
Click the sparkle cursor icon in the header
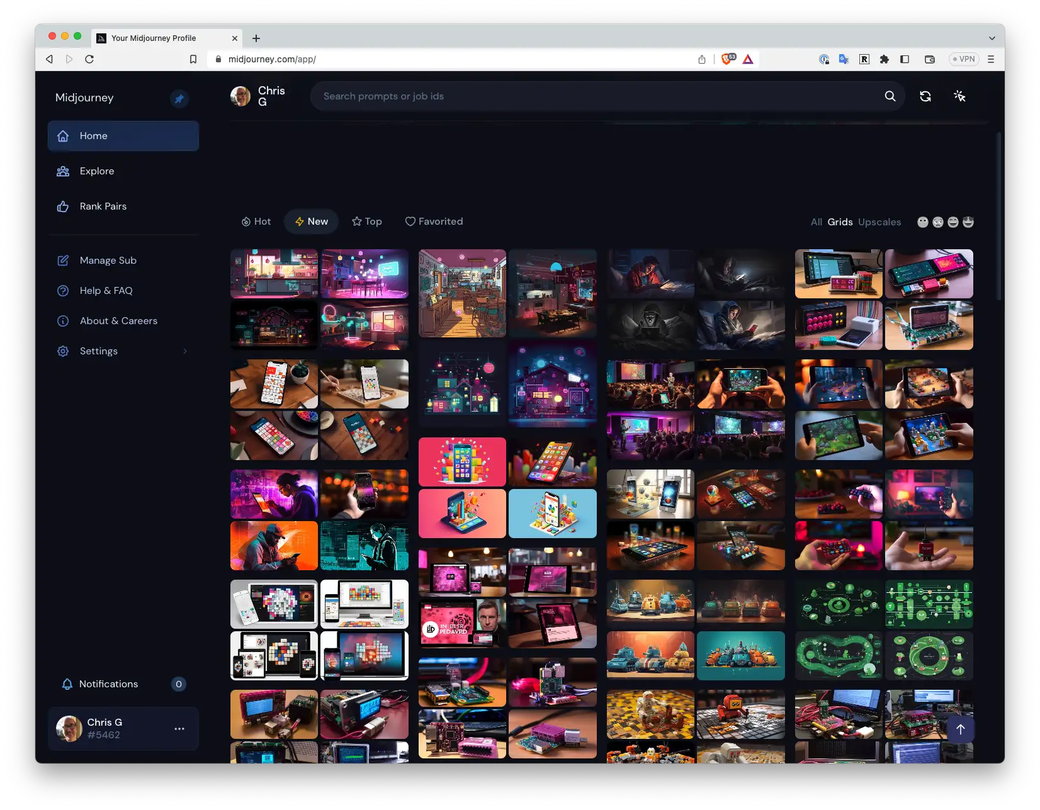pyautogui.click(x=959, y=96)
